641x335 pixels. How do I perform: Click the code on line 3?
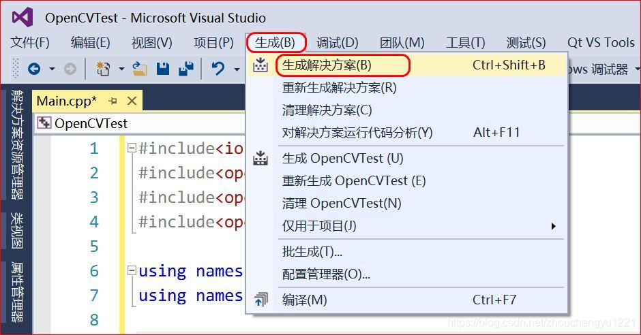tap(192, 197)
